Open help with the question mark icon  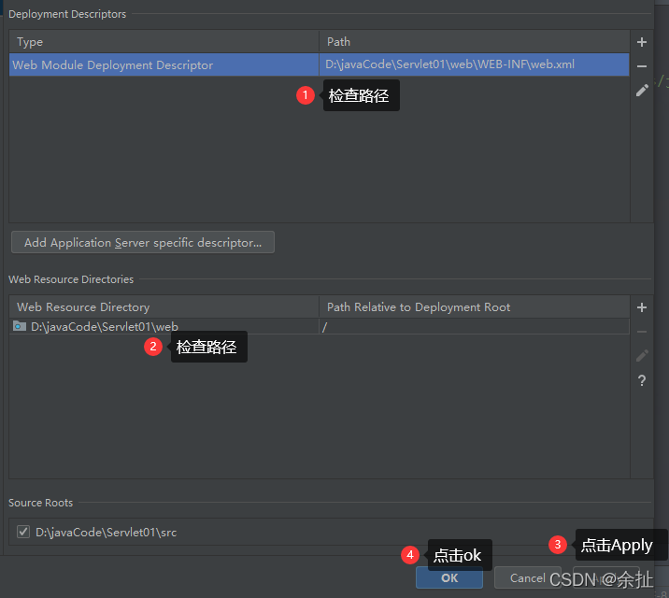click(x=642, y=380)
